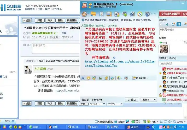Click the 我来说两句 reply box in mail
The width and height of the screenshot is (187, 130).
tap(56, 48)
